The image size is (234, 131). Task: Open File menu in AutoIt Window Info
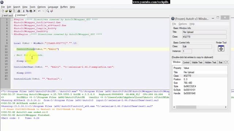pyautogui.click(x=174, y=24)
